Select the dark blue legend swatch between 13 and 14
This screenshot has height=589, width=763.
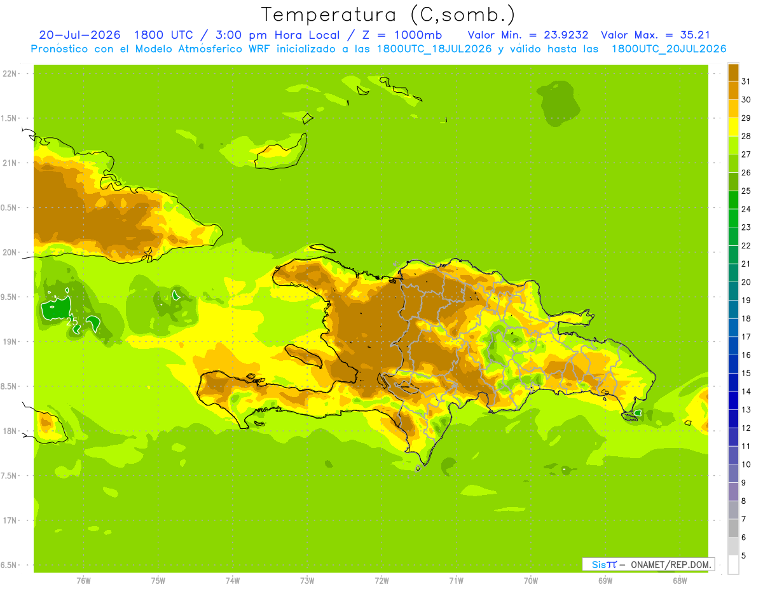coord(733,400)
